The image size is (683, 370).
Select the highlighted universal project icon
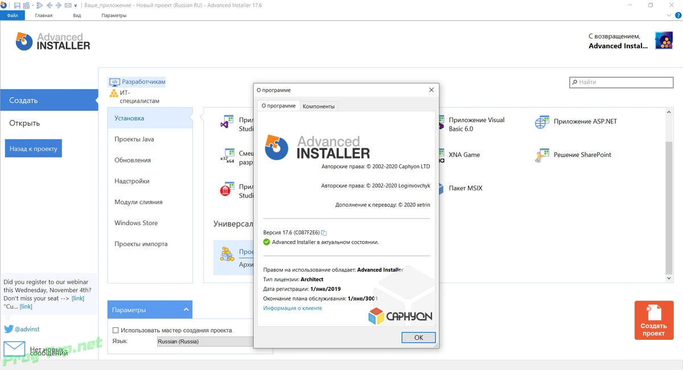228,254
